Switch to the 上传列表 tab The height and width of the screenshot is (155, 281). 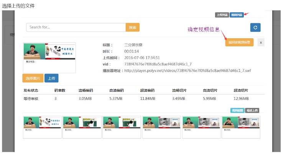click(222, 15)
